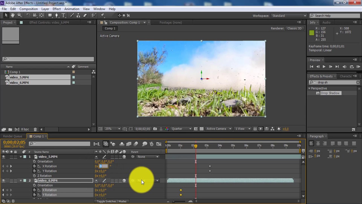Open the Layer menu
The width and height of the screenshot is (362, 204).
[x=45, y=9]
